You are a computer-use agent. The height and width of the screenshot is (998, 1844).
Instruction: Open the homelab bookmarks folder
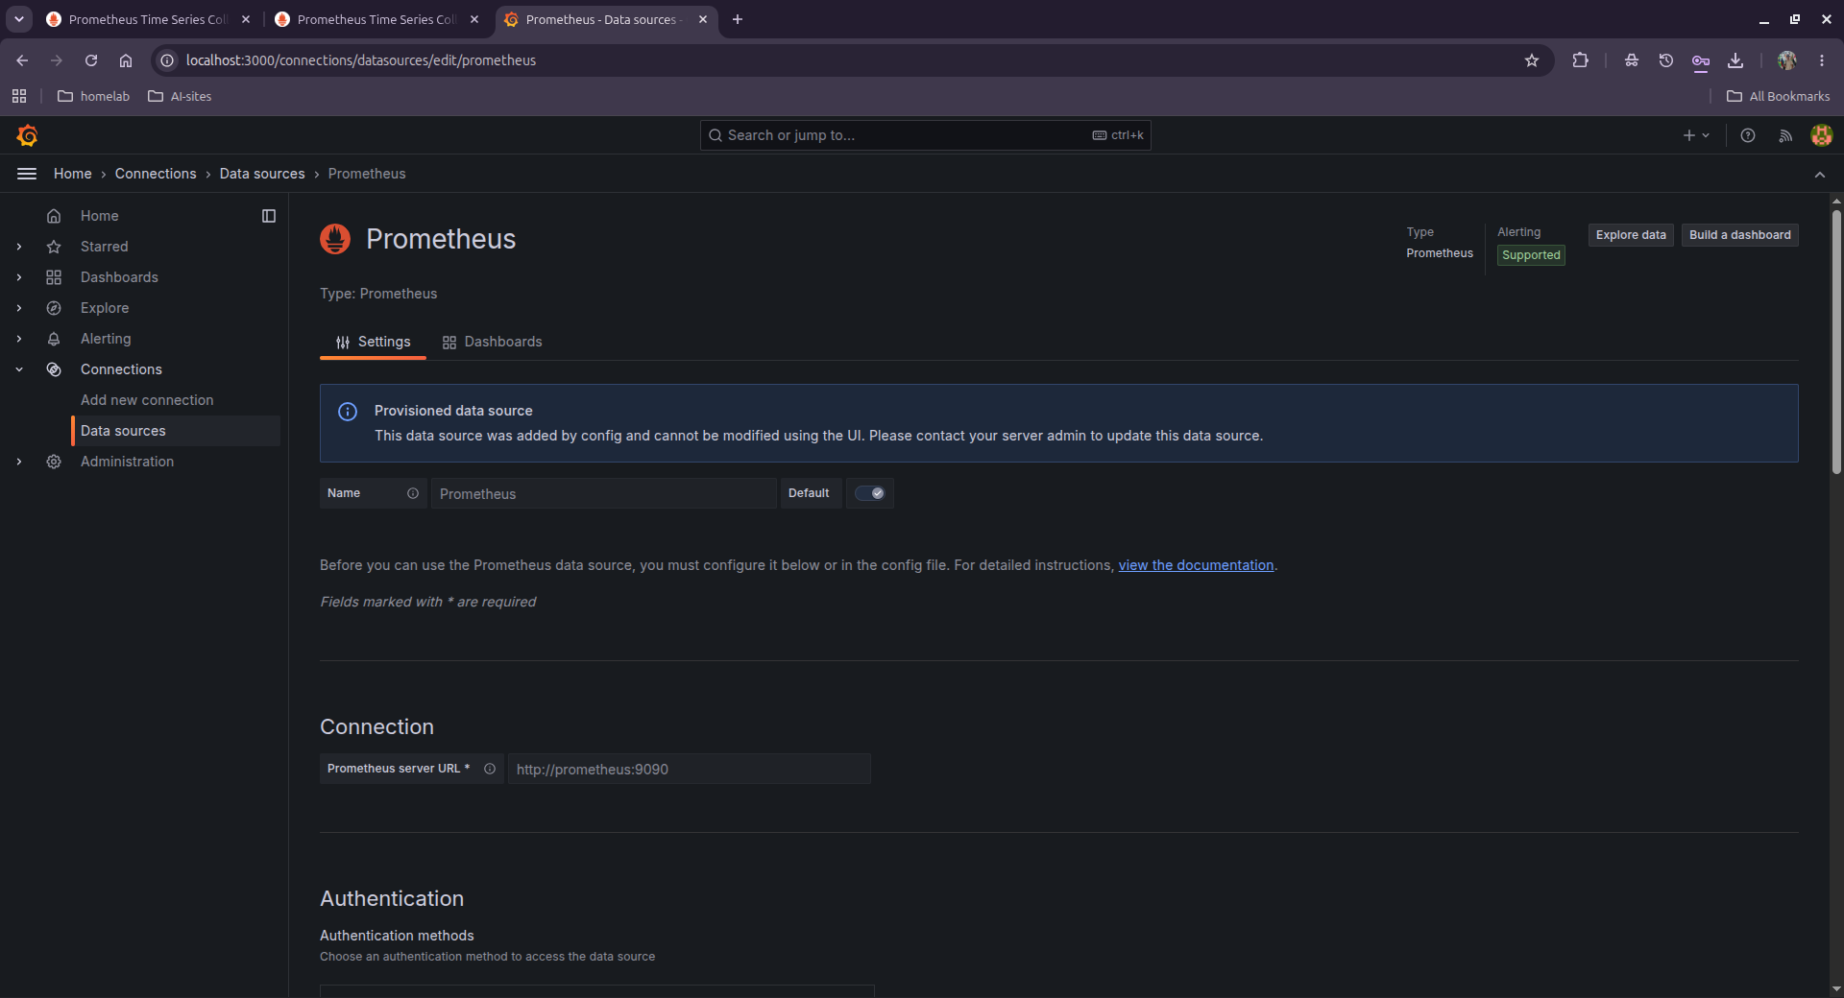[94, 96]
